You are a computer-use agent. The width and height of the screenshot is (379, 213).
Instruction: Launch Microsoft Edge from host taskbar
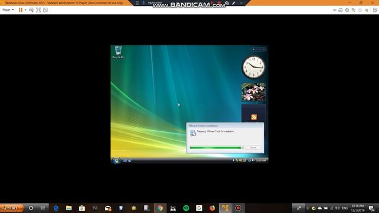(x=56, y=208)
